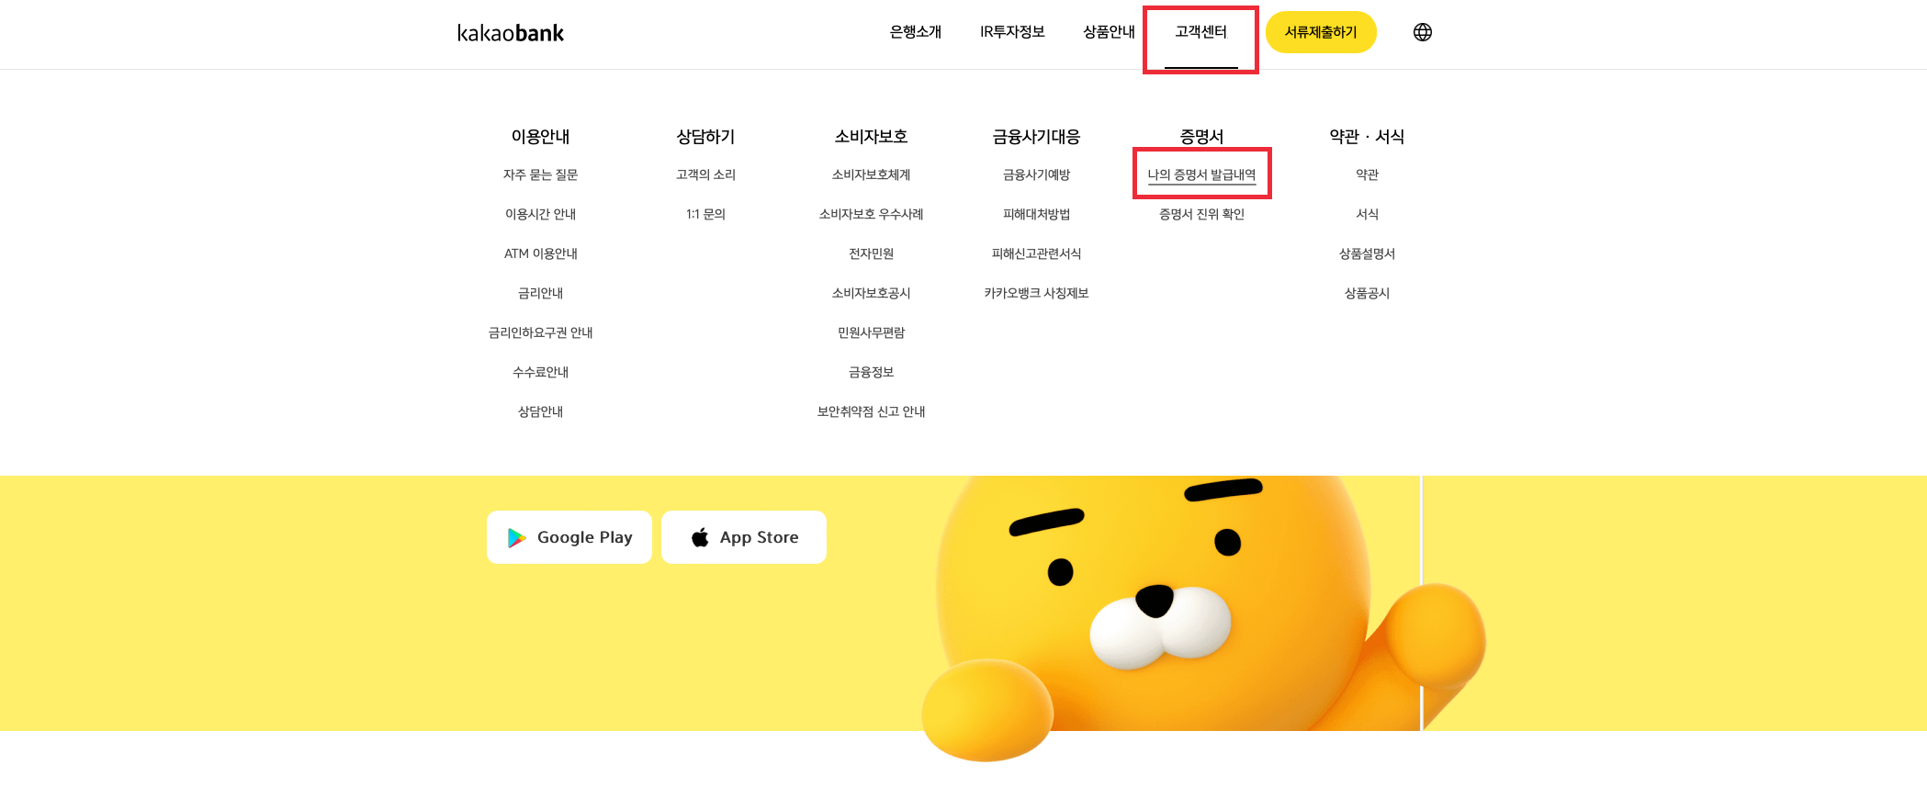Open 소비자보호공시 link
Image resolution: width=1927 pixels, height=787 pixels.
[x=872, y=293]
